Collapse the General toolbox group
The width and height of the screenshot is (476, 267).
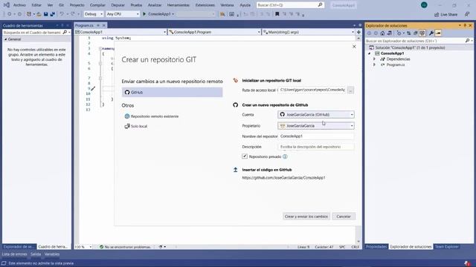click(x=5, y=39)
